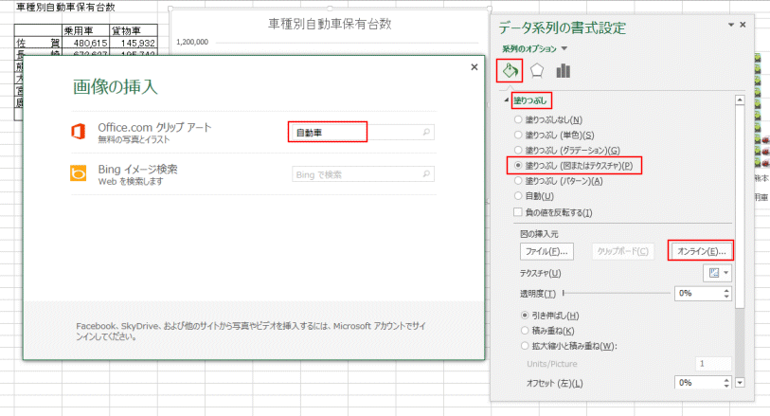Viewport: 770px width, 416px height.
Task: Open the テクスチャ texture picker dropdown
Action: click(718, 272)
